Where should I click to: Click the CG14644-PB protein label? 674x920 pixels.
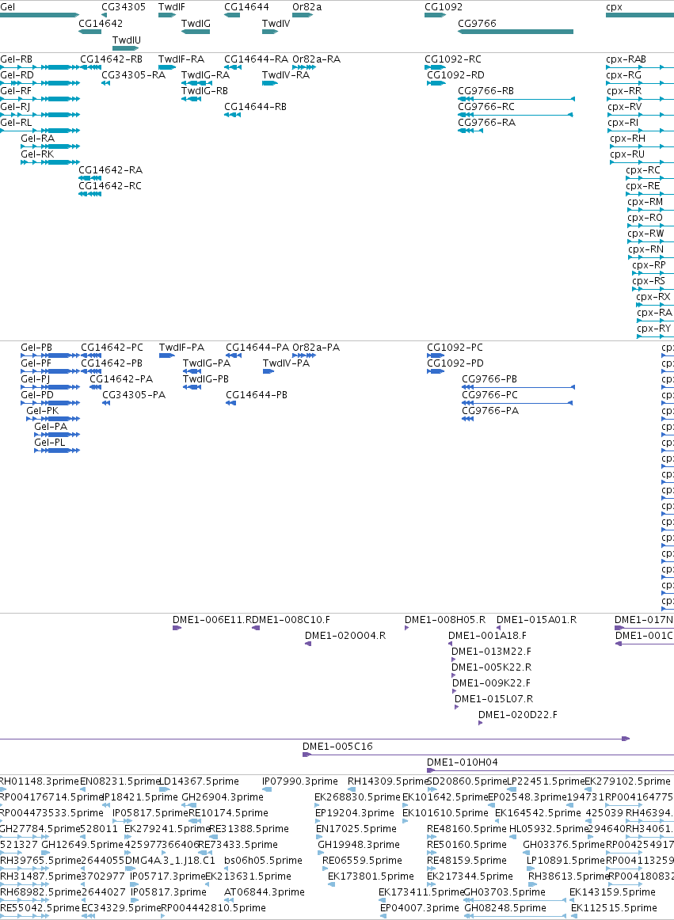(x=257, y=395)
